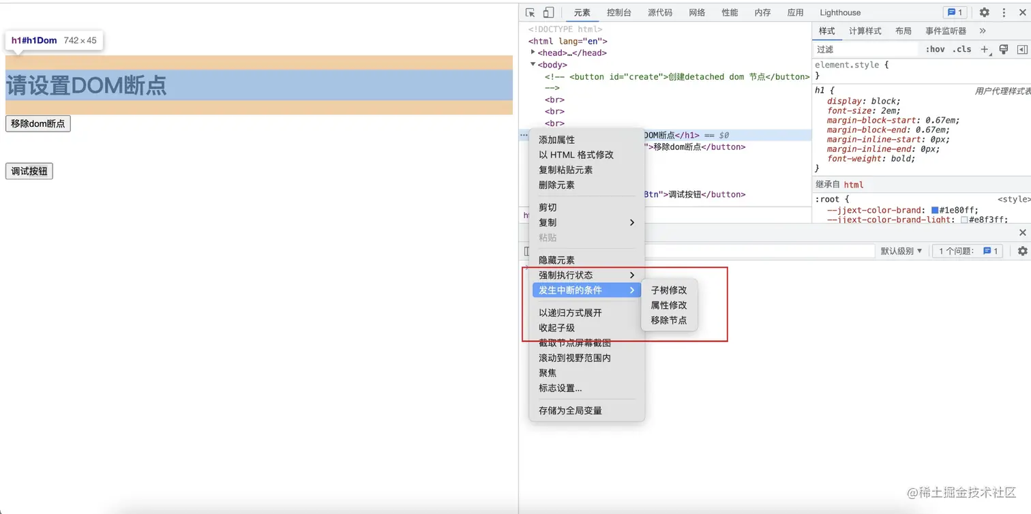Toggle the :hov element state button

[935, 49]
